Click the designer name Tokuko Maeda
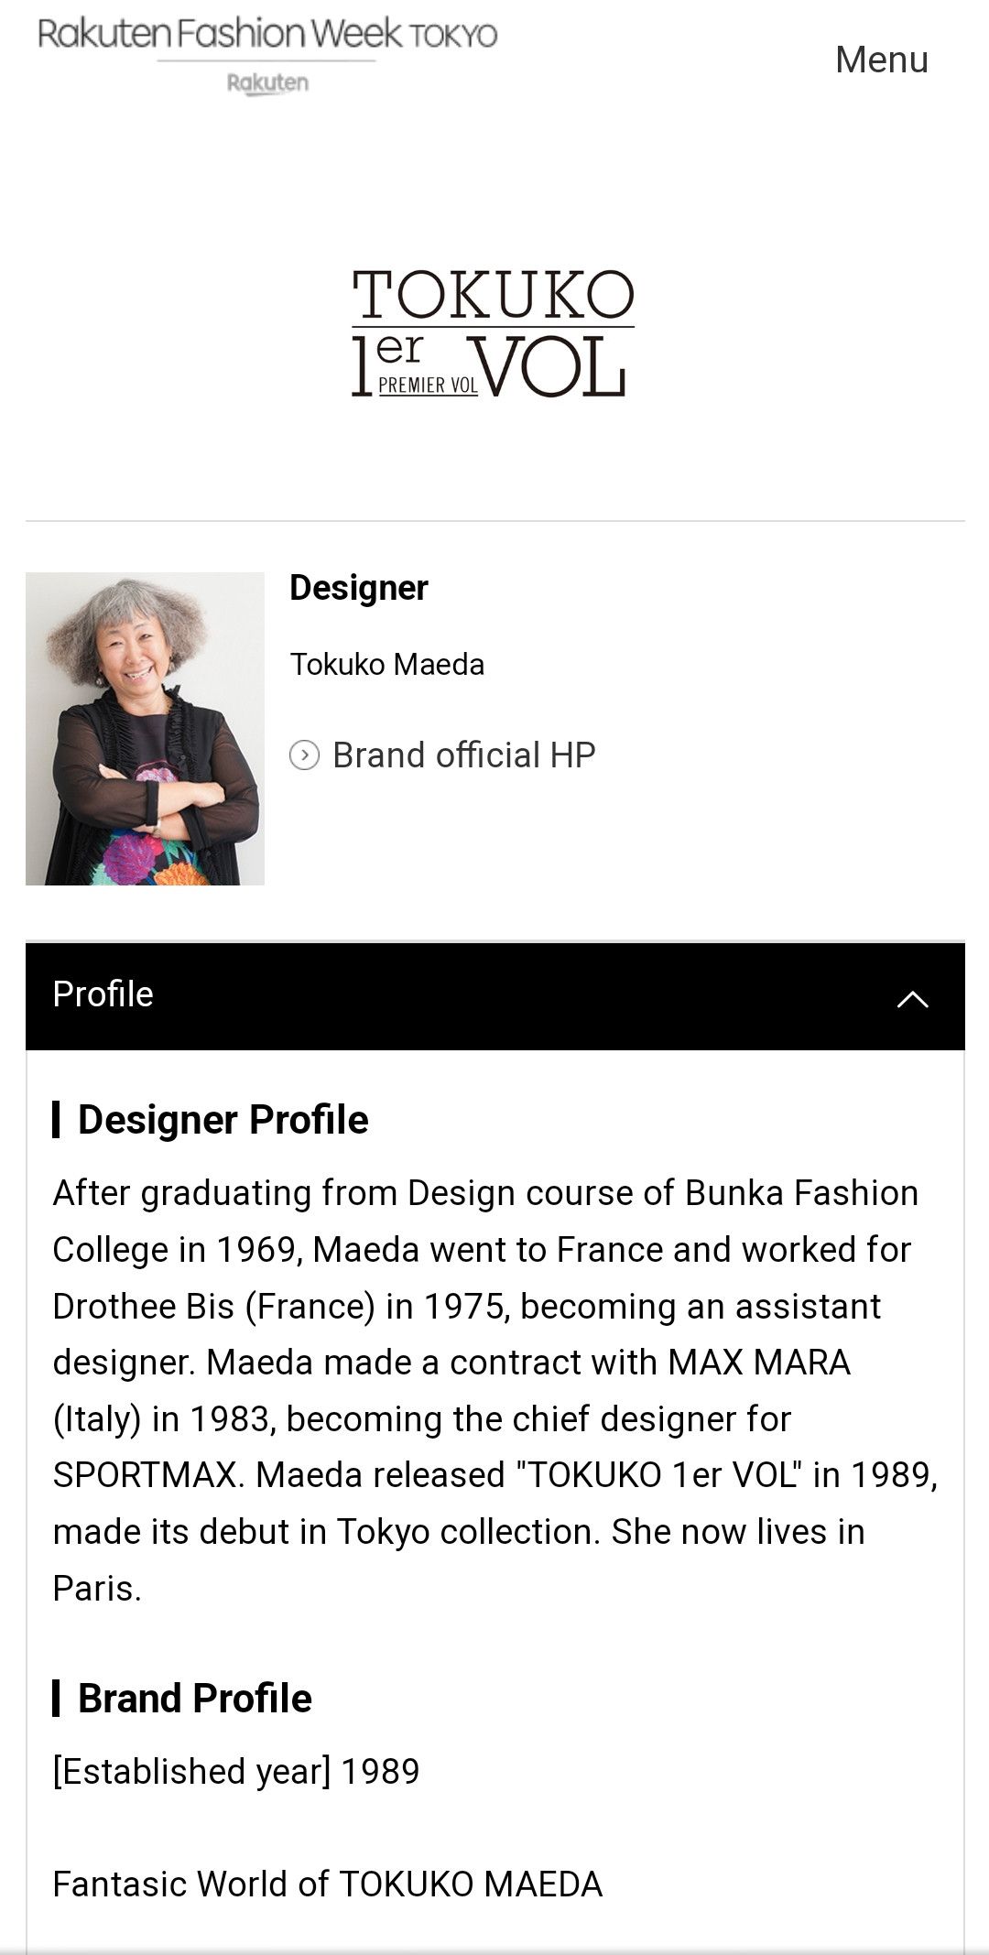 386,665
